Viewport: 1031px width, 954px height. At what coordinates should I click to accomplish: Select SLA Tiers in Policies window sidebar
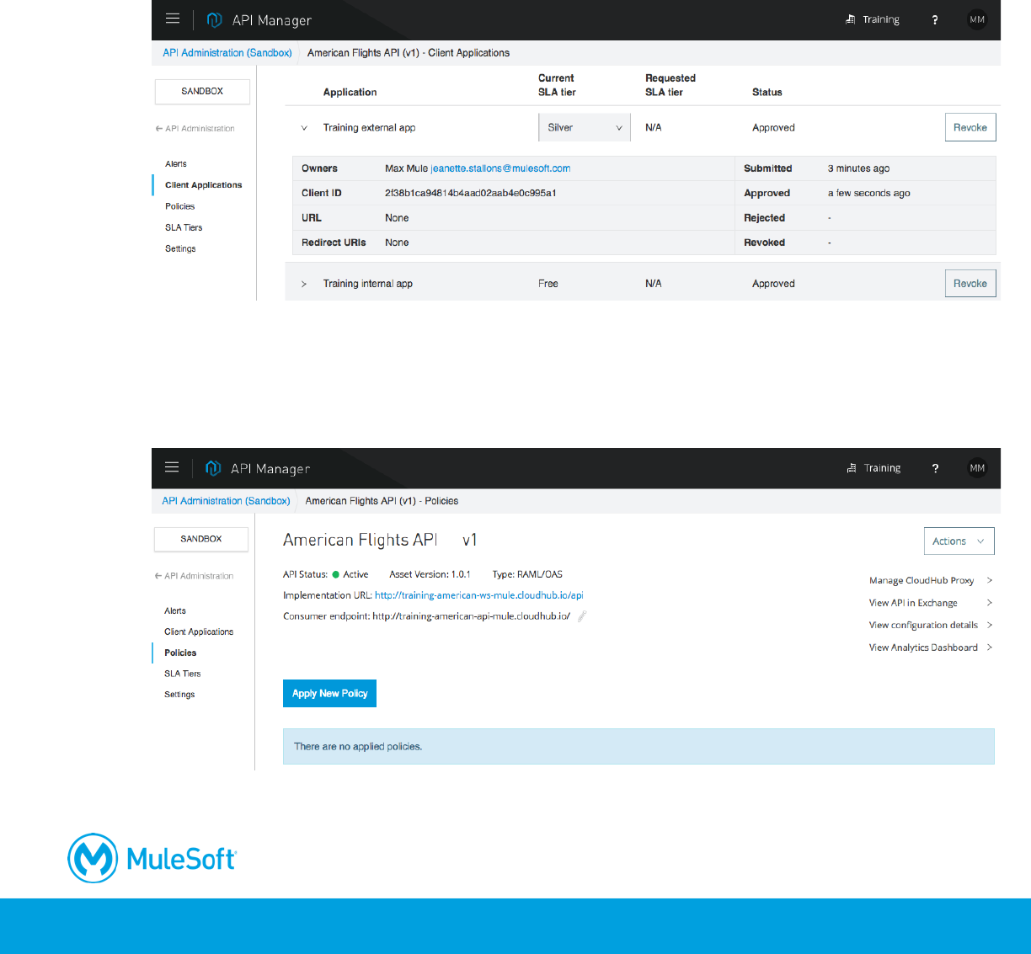point(183,674)
